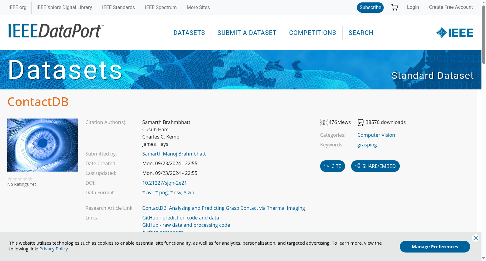Click the 476 views count
This screenshot has height=261, width=486.
click(340, 122)
